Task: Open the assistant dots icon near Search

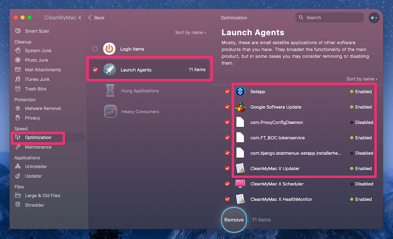Action: click(374, 18)
